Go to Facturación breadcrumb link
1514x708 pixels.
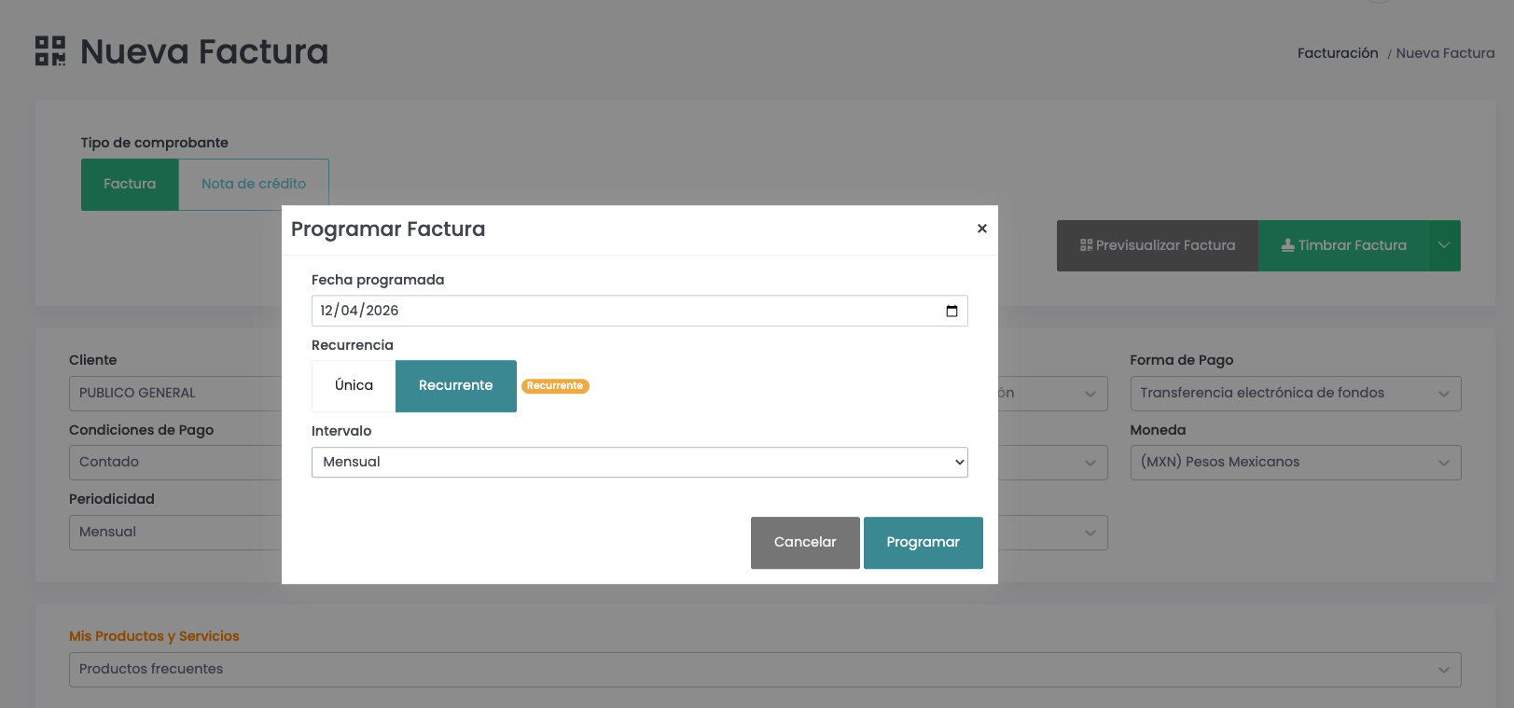coord(1337,53)
